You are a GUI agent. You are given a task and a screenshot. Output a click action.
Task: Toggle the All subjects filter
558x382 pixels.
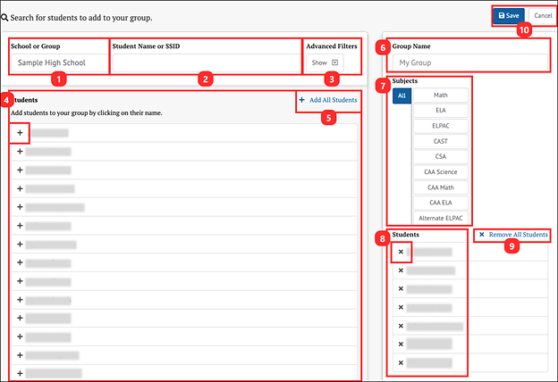click(402, 95)
